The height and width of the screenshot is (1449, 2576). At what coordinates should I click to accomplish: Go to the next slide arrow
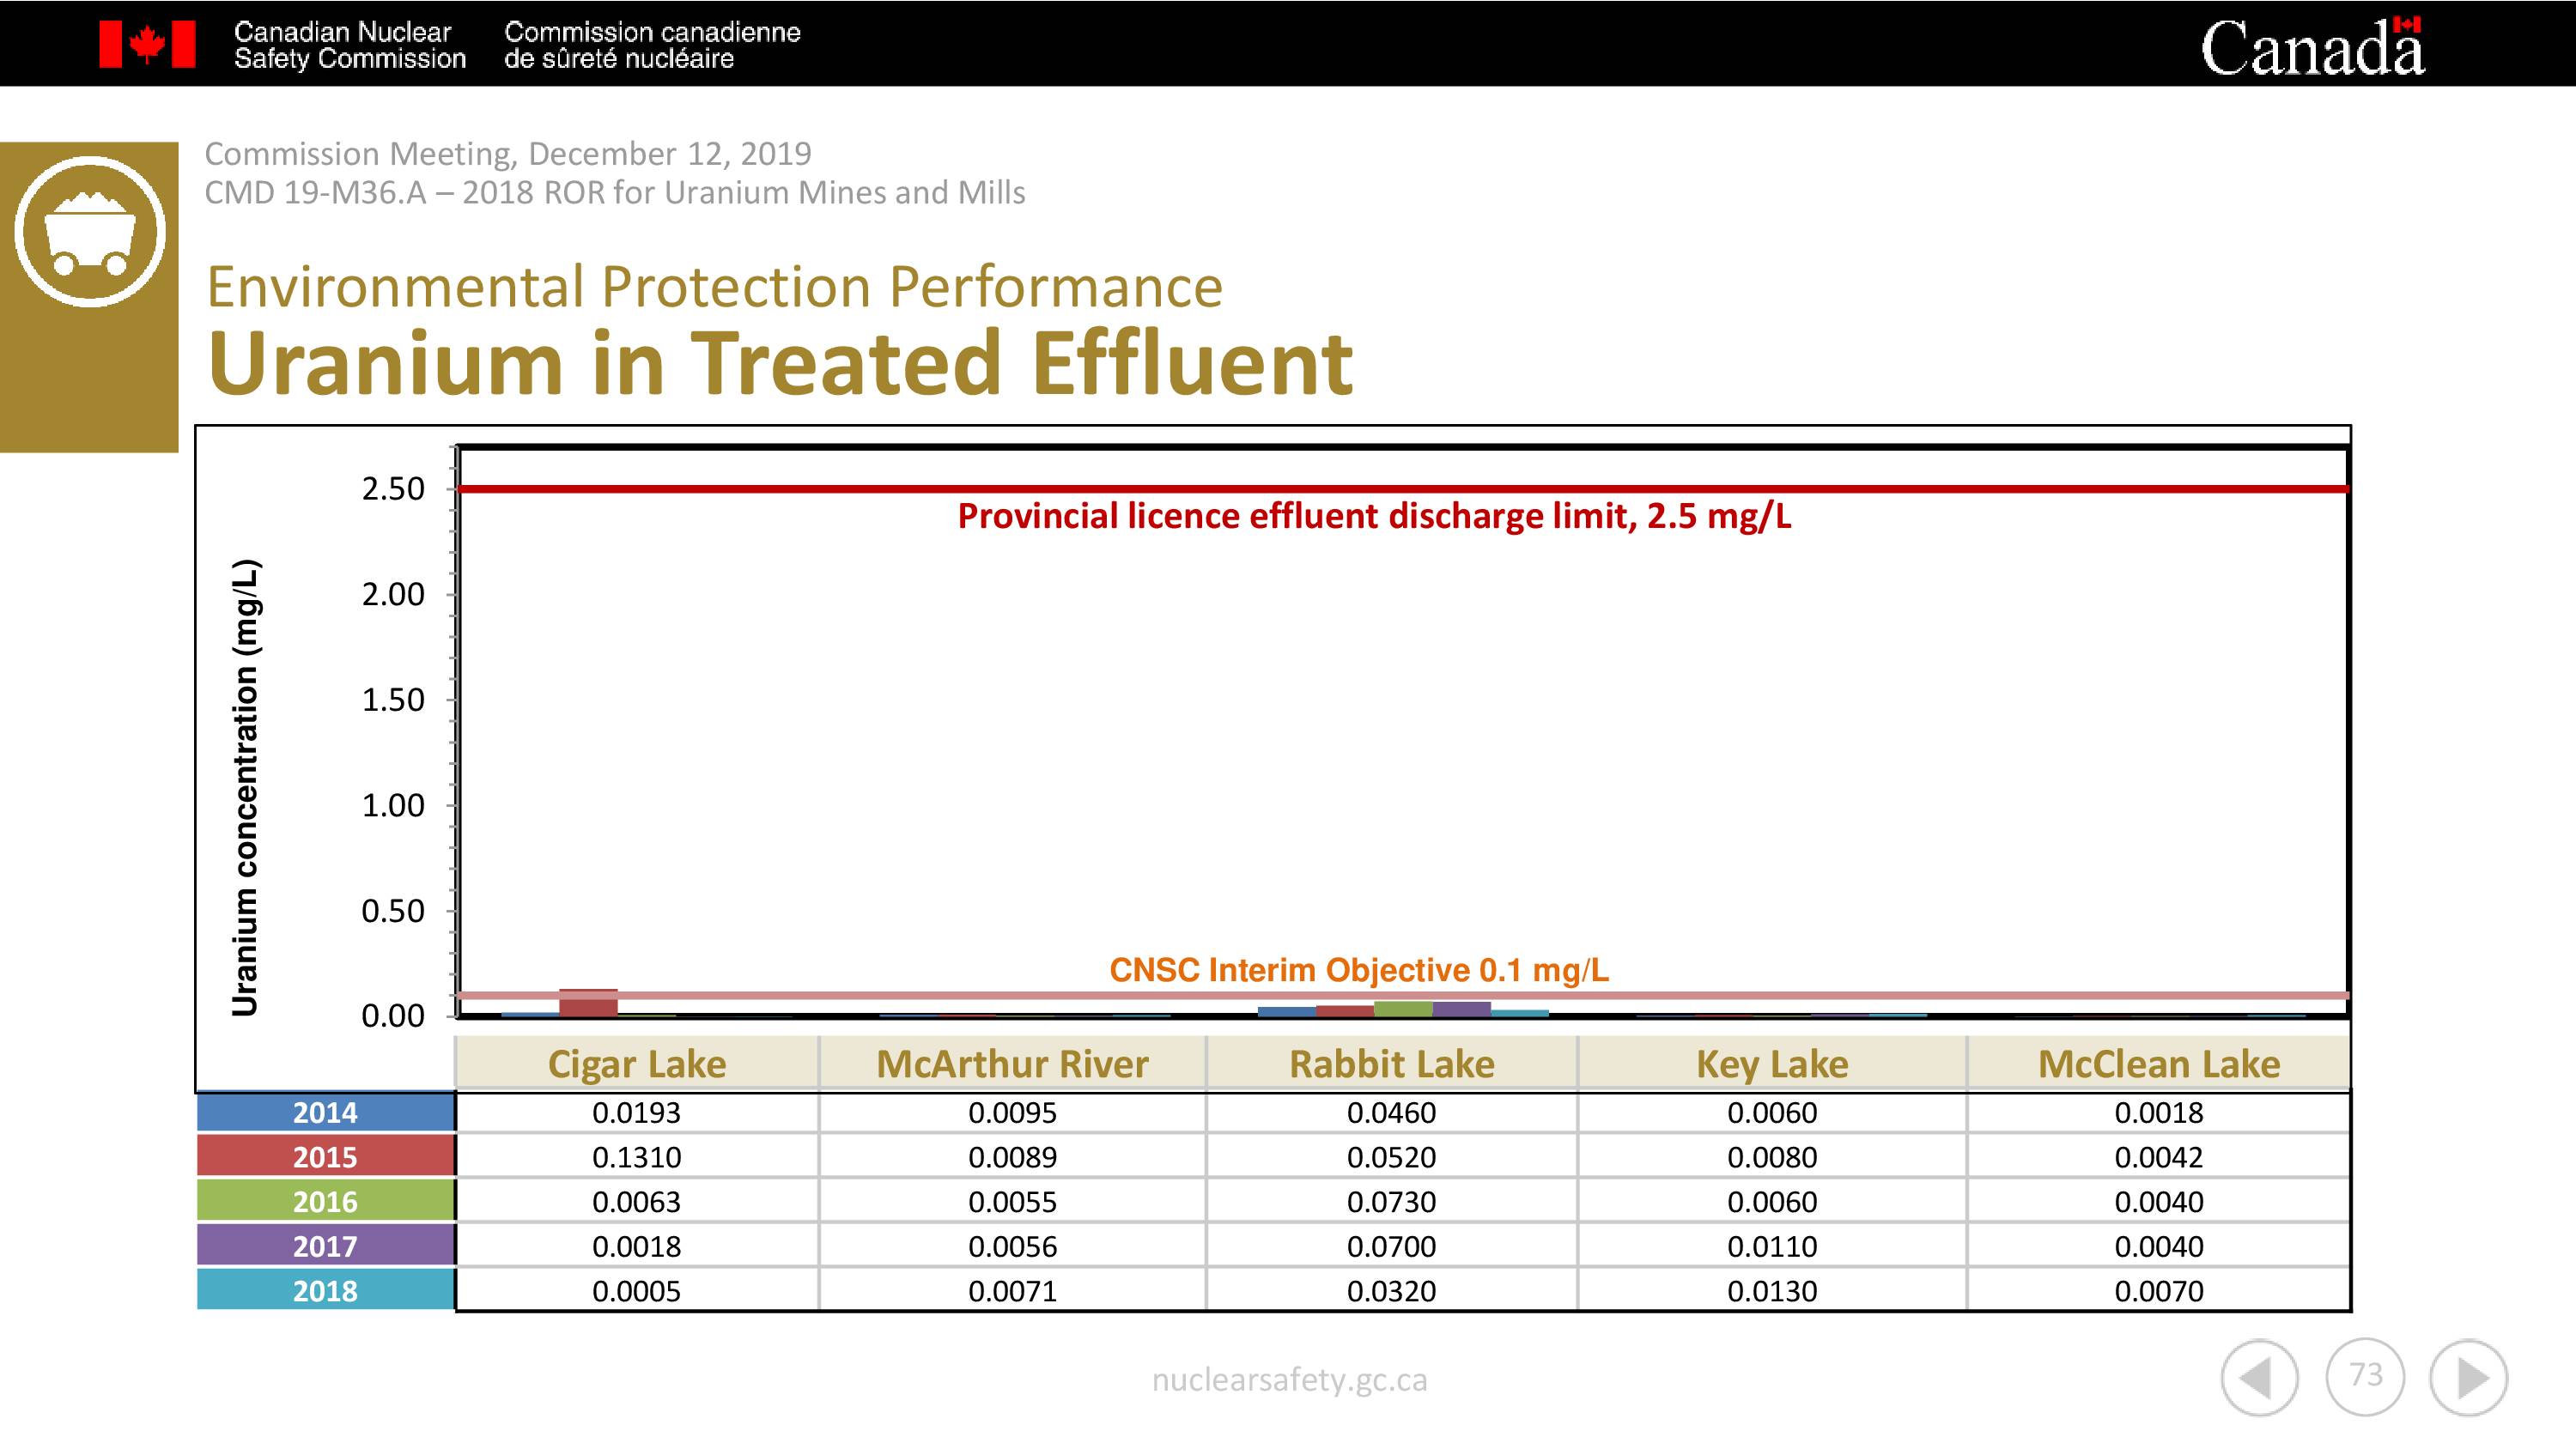2469,1378
